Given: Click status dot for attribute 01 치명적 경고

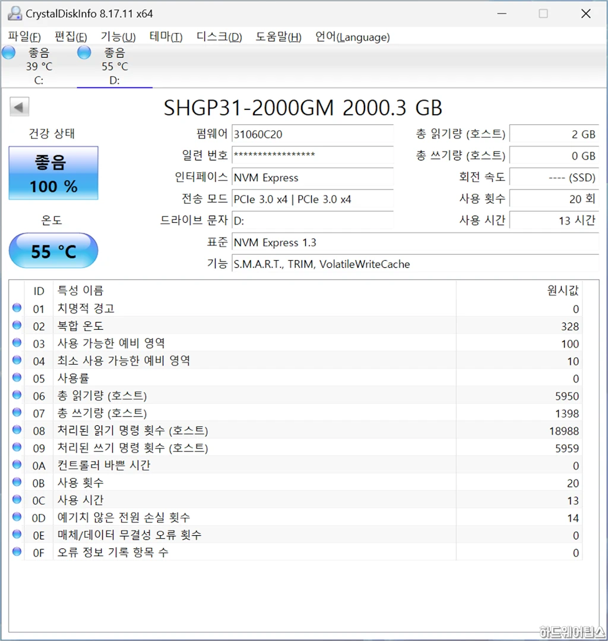Looking at the screenshot, I should coord(17,308).
